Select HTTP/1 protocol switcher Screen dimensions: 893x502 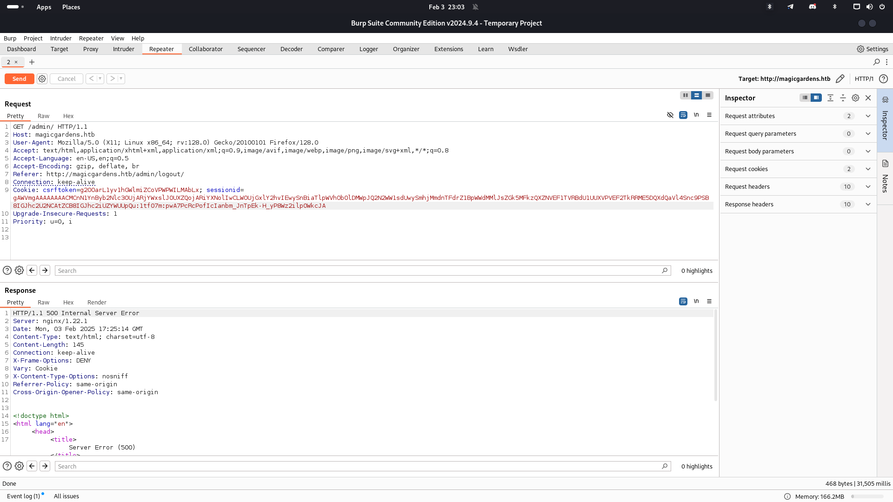click(x=864, y=79)
